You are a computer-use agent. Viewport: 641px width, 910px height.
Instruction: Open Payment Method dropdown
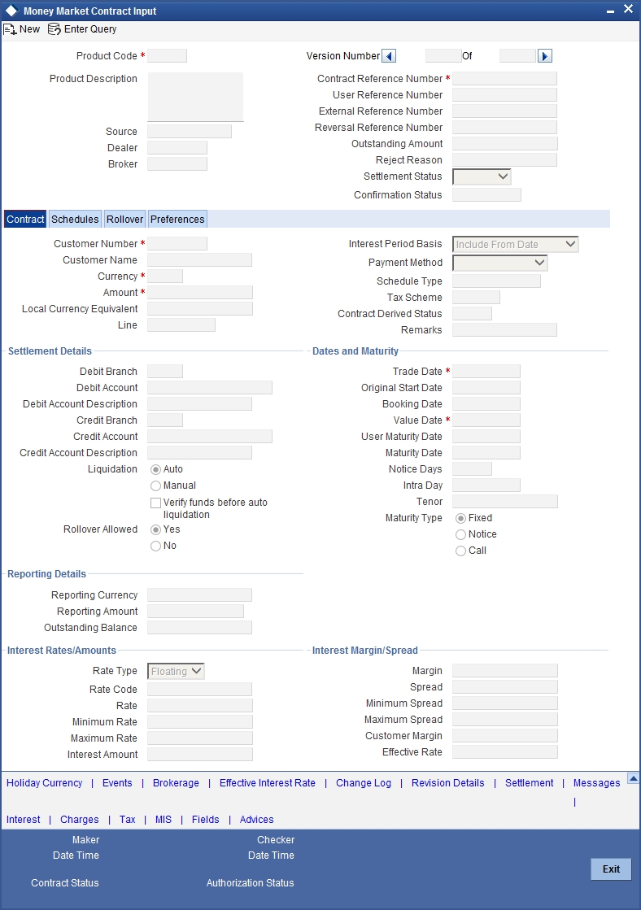click(500, 263)
